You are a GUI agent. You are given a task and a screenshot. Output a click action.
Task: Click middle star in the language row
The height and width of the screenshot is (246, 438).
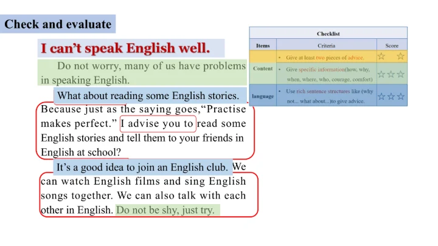391,96
